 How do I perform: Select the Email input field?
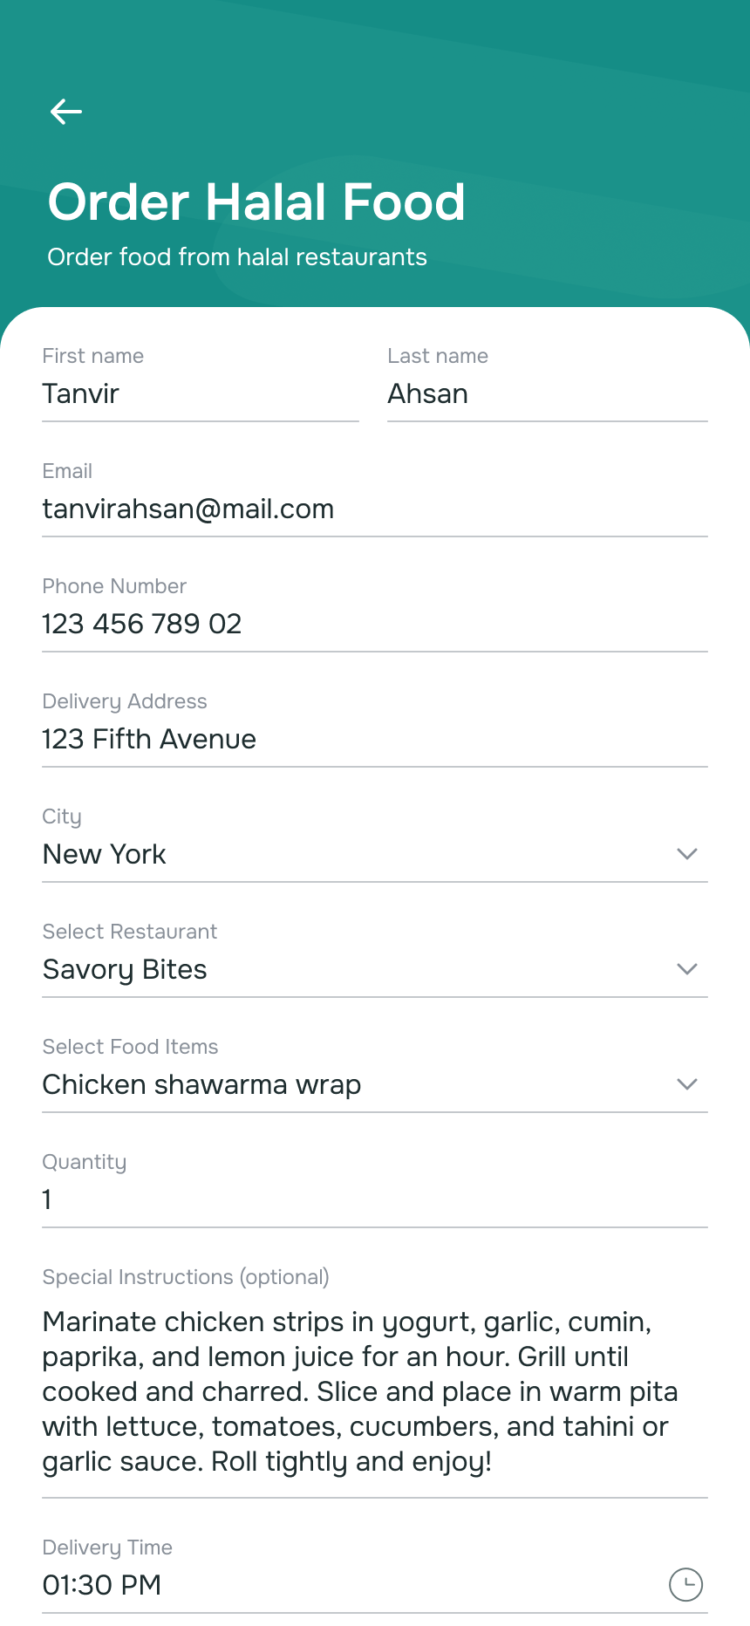[x=374, y=509]
